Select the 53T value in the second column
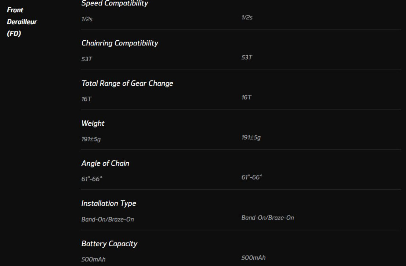 [247, 58]
